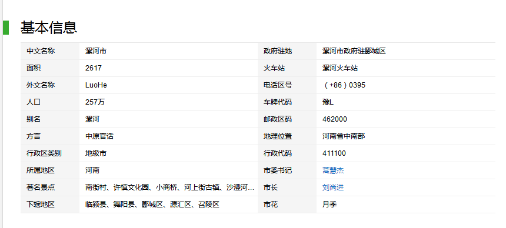Image resolution: width=506 pixels, height=228 pixels.
Task: Select the districts text 临颍县、舞阳县
Action: coord(109,204)
